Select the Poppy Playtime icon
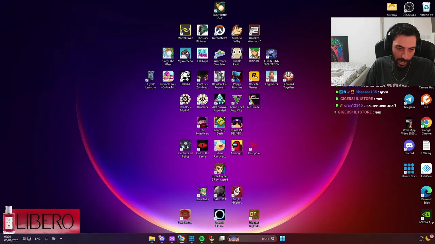Screen dimensions: 435x244 point(237,80)
